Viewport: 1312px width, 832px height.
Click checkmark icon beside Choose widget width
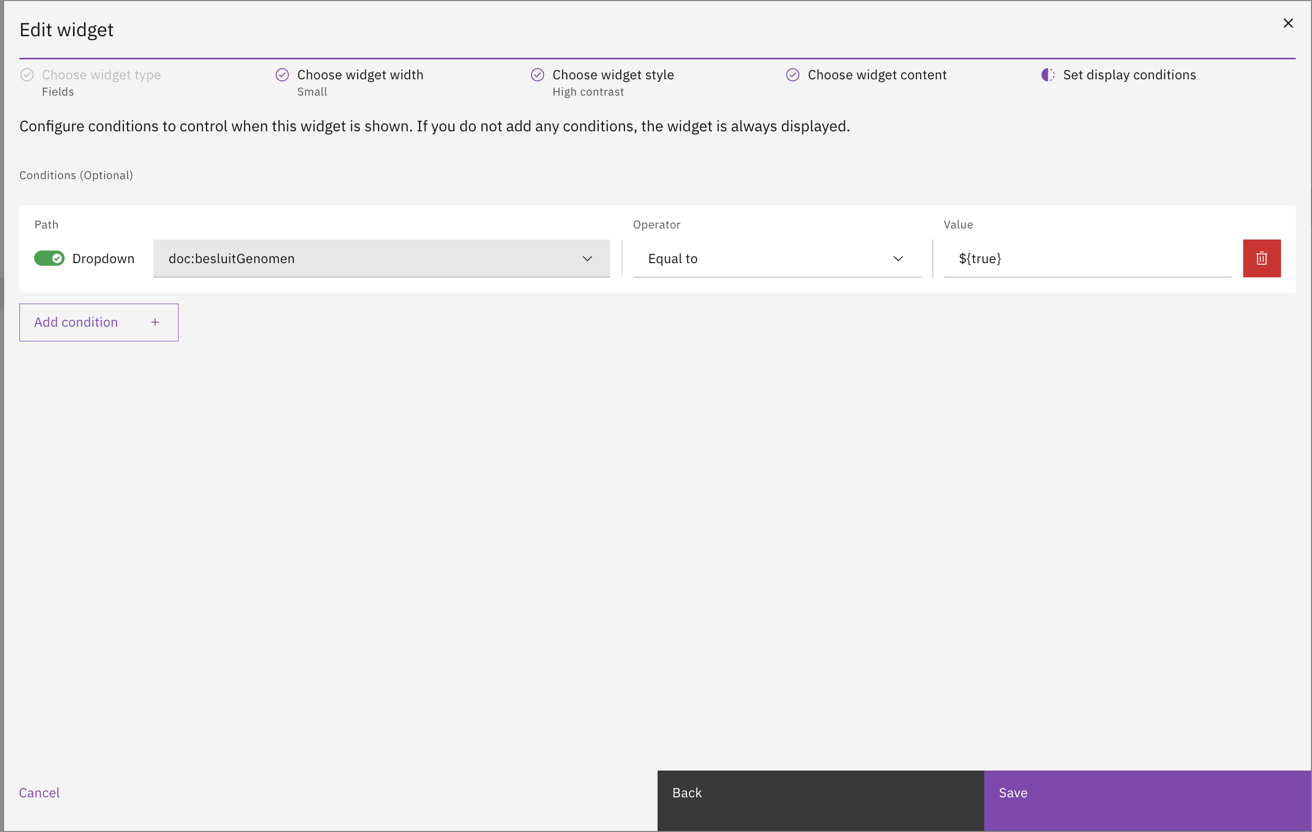(282, 75)
